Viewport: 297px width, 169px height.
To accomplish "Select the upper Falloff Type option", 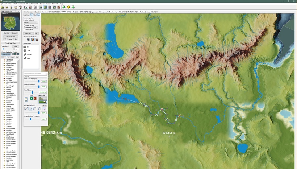I will 43,98.
